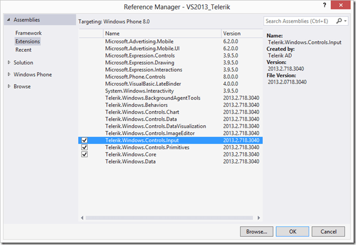The width and height of the screenshot is (356, 245).
Task: Expand the Browse section arrow
Action: point(9,86)
